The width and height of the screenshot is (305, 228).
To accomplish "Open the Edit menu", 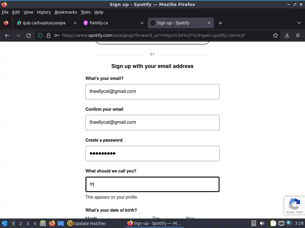I will 16,12.
